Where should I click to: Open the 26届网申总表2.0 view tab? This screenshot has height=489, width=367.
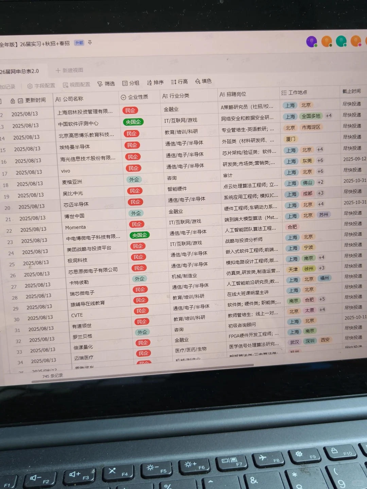click(19, 72)
